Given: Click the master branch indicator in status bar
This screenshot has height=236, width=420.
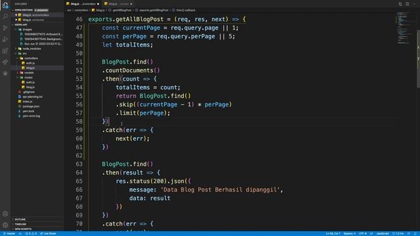Looking at the screenshot, I should (9, 233).
